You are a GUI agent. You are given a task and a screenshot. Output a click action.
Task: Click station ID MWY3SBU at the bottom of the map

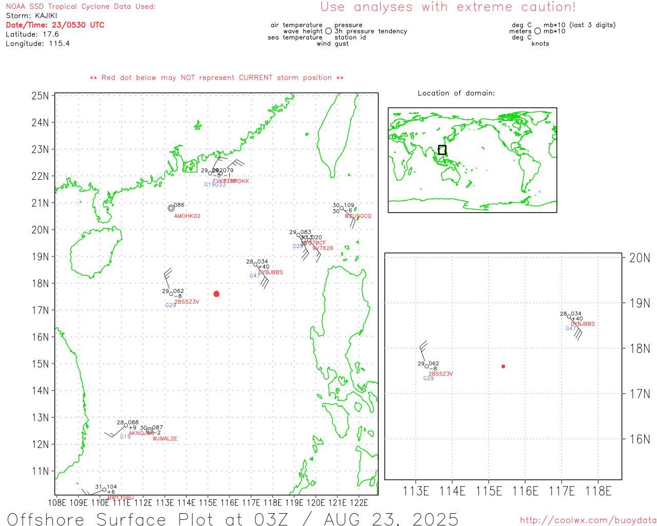click(121, 498)
